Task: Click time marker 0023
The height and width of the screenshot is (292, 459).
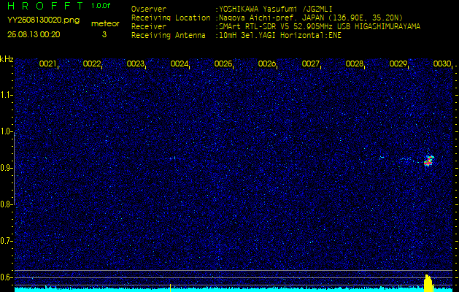Action: [x=135, y=64]
